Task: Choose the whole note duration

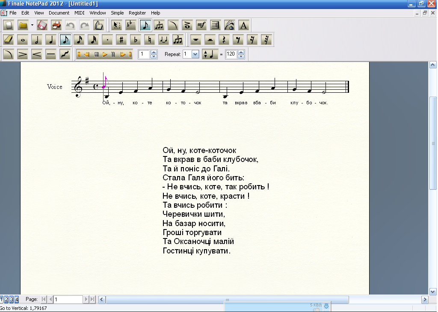Action: (23, 40)
